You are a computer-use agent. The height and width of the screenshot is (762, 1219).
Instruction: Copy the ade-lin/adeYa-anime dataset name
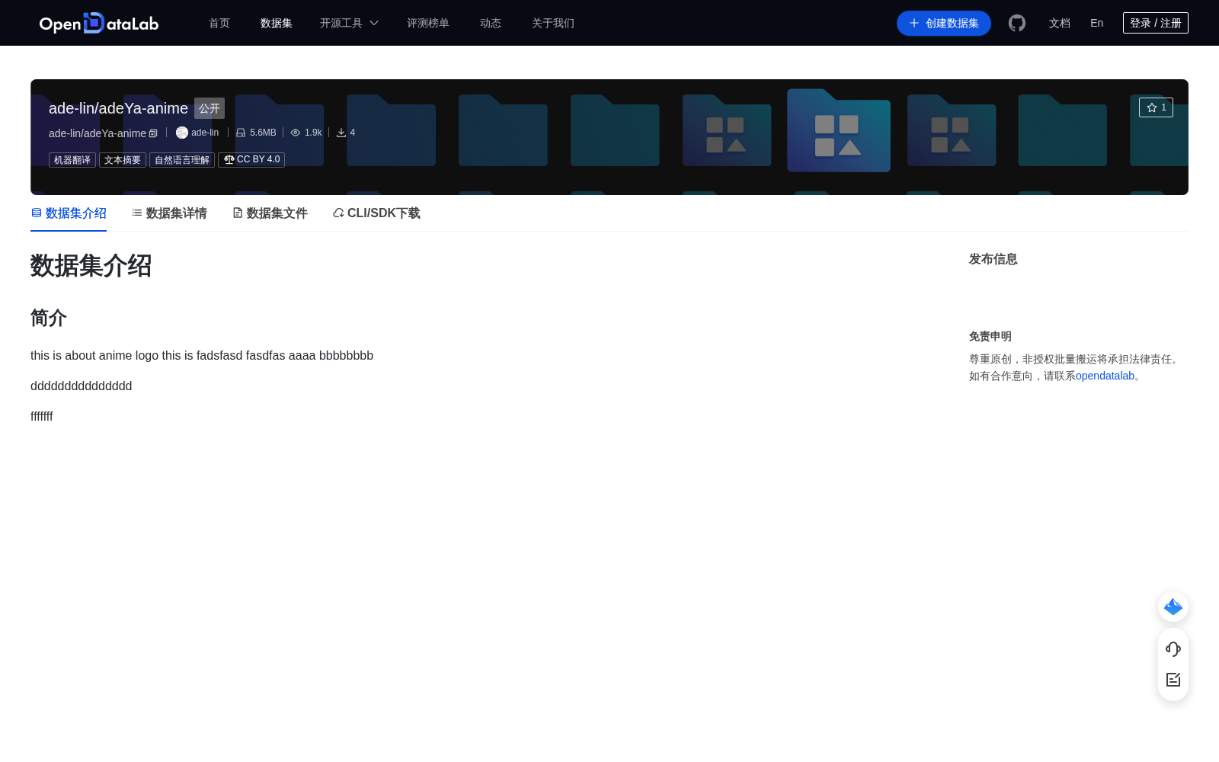[153, 133]
